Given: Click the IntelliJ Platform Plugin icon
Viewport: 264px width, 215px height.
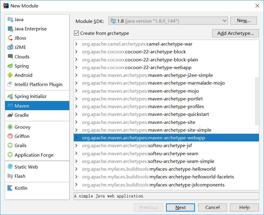Looking at the screenshot, I should 10,84.
